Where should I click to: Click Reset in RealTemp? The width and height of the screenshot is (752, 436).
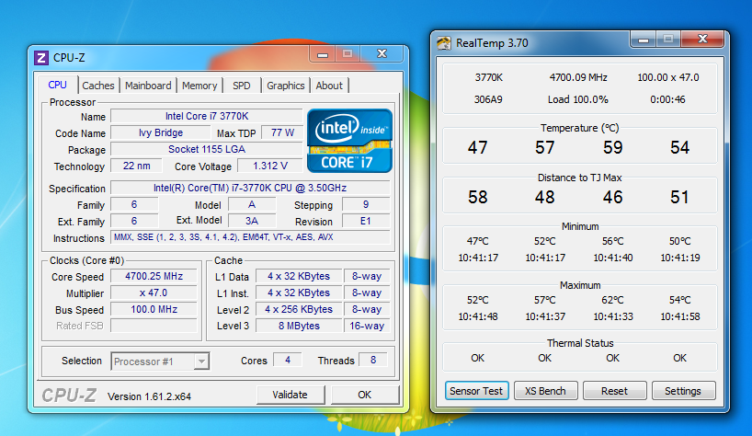614,391
